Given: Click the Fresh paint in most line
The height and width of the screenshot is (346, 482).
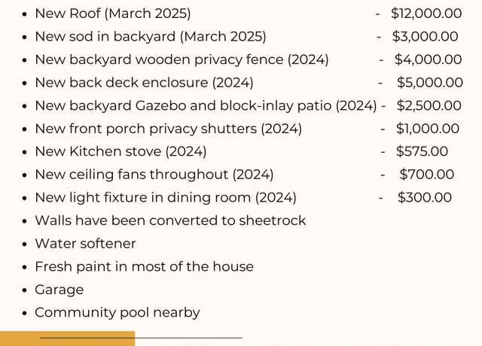Looking at the screenshot, I should 144,267.
